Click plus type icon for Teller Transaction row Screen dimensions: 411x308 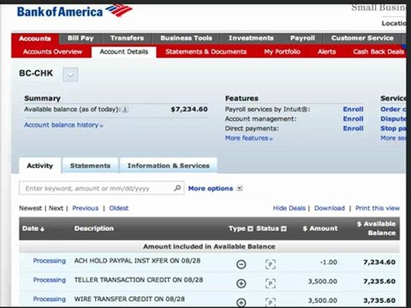click(241, 283)
